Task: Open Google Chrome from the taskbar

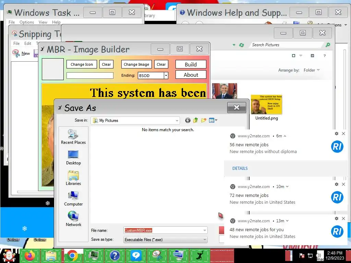Action: coord(72,255)
